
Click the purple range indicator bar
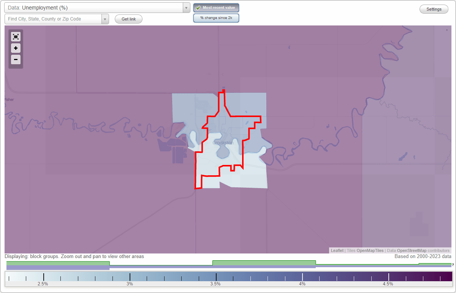[x=58, y=267]
